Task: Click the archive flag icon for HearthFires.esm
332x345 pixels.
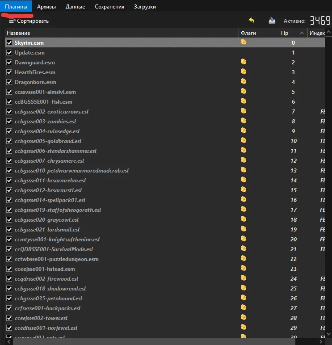Action: pyautogui.click(x=244, y=72)
